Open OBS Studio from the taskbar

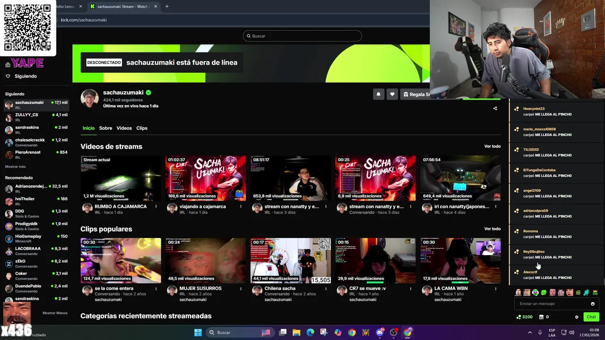click(x=394, y=332)
